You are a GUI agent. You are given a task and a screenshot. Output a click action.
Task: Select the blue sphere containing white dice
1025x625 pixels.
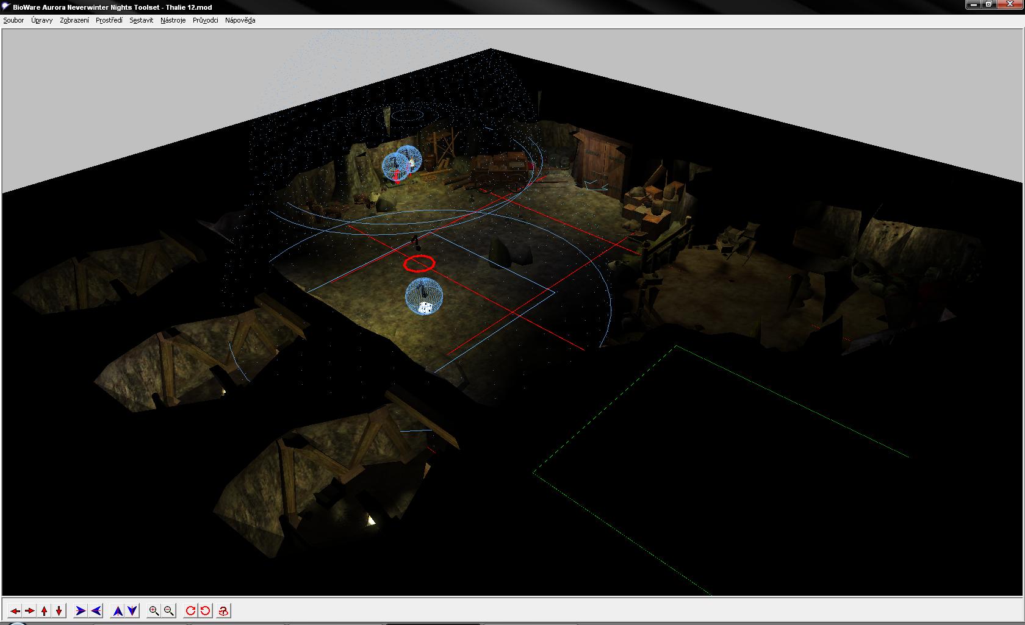tap(424, 297)
